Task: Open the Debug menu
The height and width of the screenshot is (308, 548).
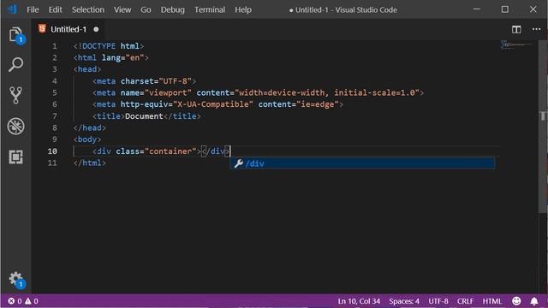Action: pos(173,9)
